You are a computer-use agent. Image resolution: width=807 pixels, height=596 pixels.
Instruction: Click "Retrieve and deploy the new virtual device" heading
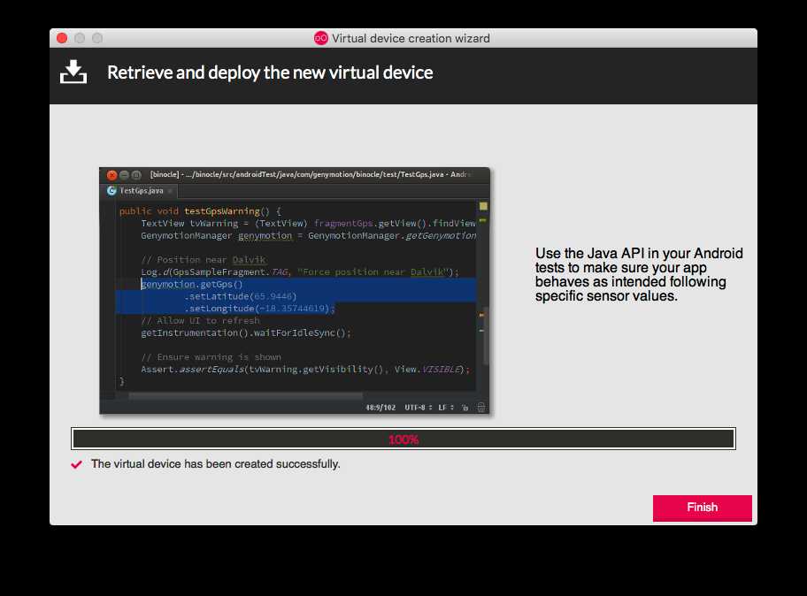click(x=270, y=73)
